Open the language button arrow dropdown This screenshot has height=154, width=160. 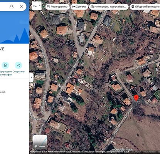click(40, 6)
